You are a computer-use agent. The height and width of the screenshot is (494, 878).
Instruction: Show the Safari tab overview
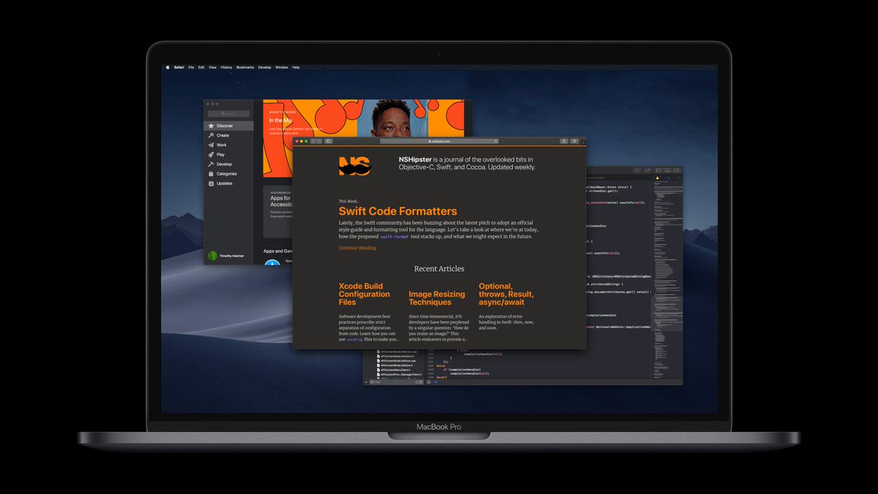[574, 141]
